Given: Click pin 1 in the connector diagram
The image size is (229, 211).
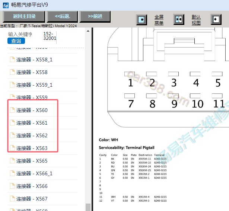Looking at the screenshot, I should [131, 83].
